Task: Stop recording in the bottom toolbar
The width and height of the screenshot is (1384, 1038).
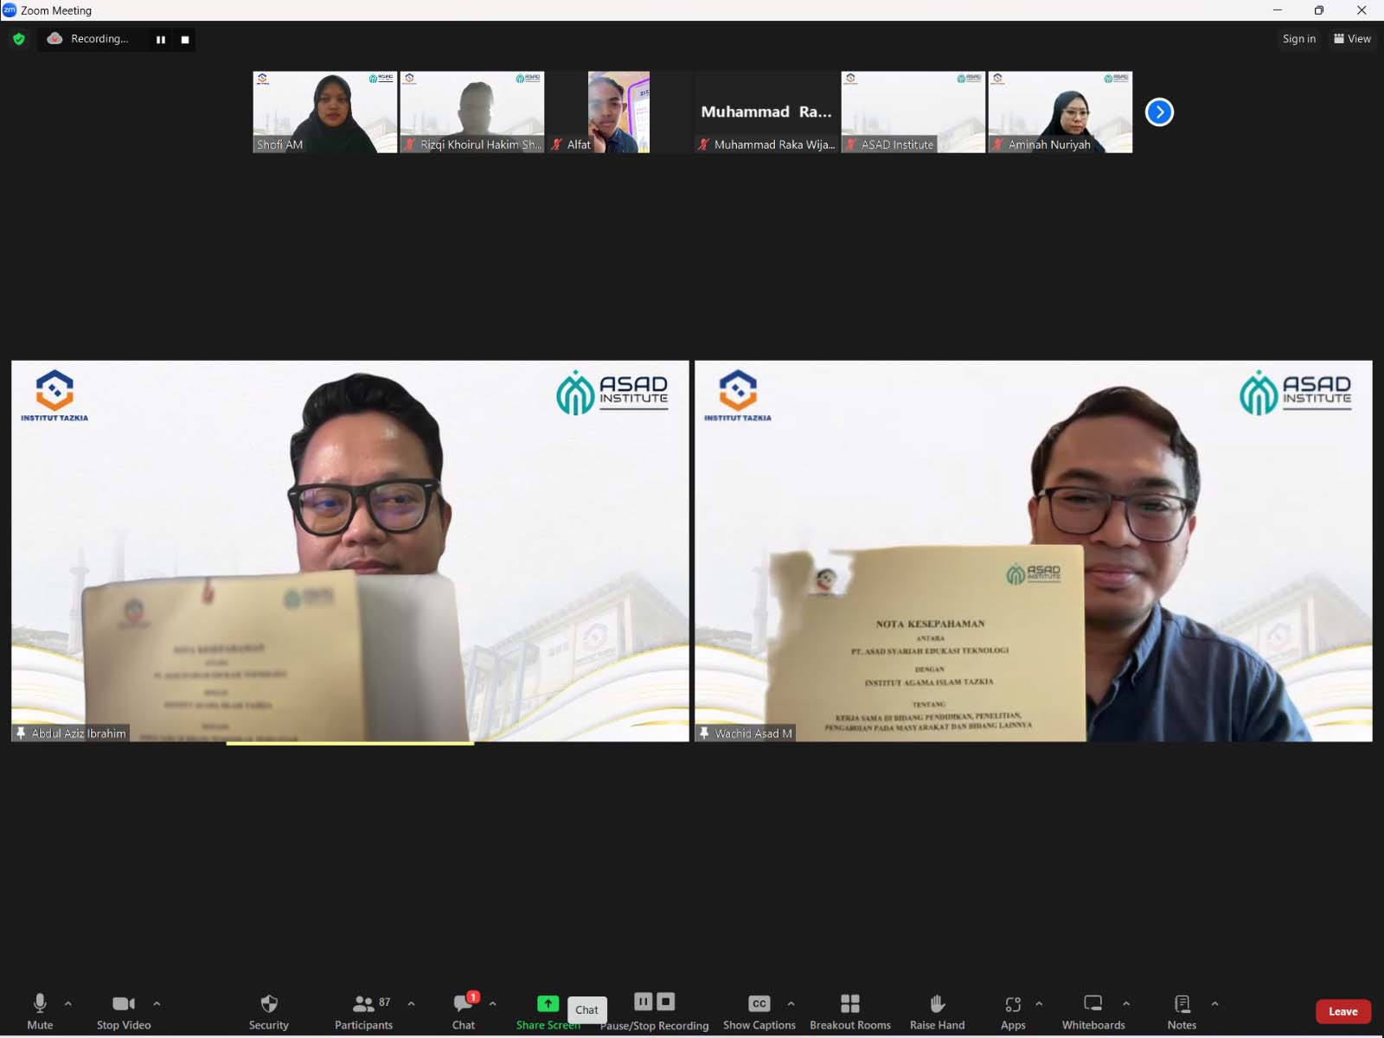Action: coord(665,1002)
